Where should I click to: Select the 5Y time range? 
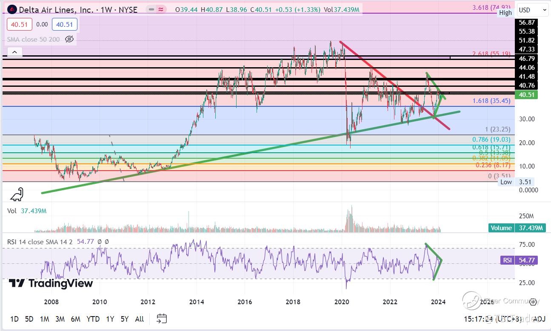[124, 319]
